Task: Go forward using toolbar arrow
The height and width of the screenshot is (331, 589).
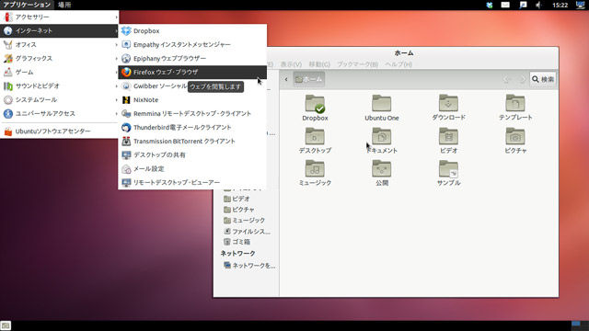Action: [x=522, y=79]
